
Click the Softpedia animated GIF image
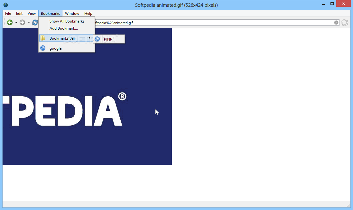(x=87, y=96)
